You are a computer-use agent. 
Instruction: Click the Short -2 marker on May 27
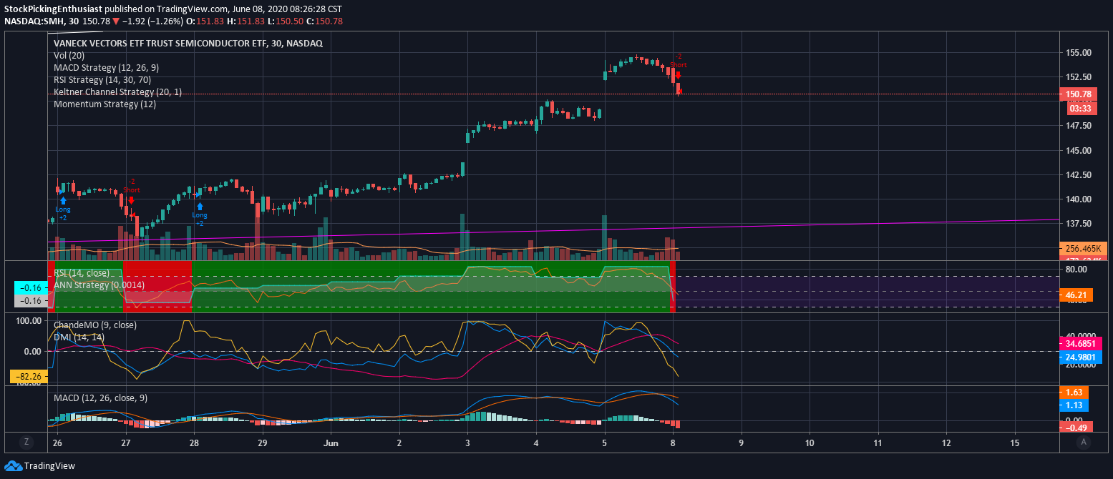tap(131, 191)
